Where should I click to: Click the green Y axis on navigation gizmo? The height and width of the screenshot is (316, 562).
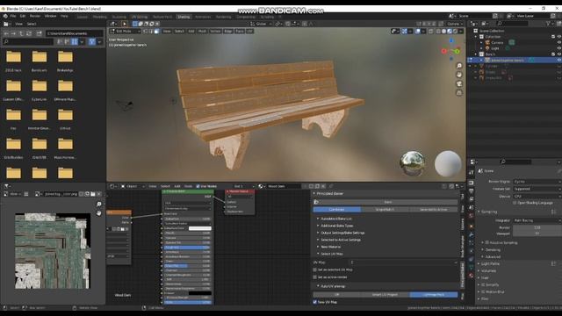(x=457, y=52)
